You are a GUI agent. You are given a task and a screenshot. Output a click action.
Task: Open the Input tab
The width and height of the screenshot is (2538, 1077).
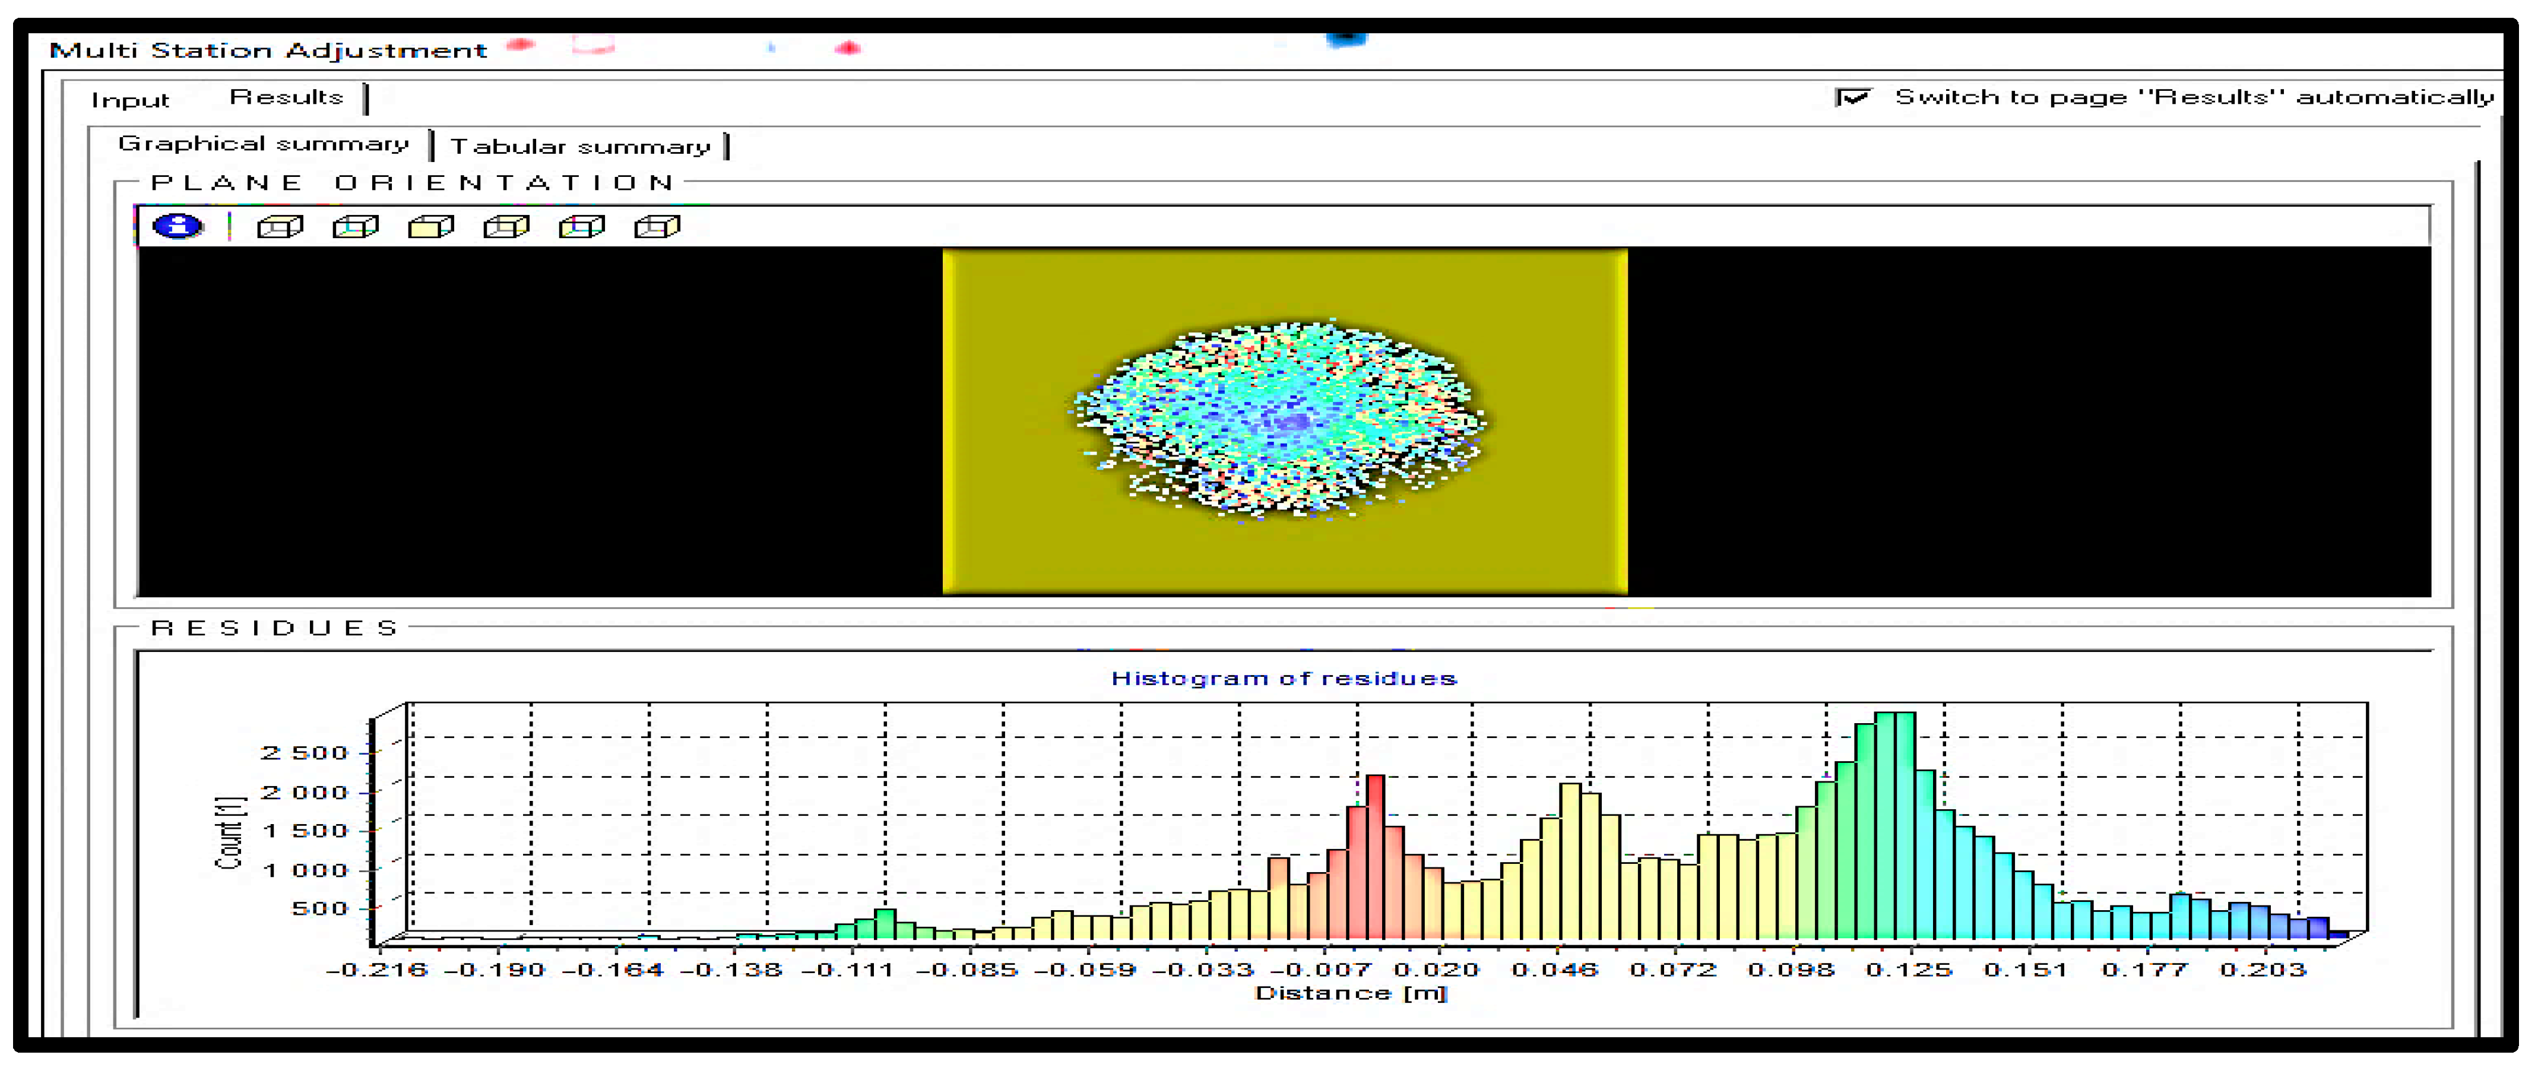[x=130, y=100]
